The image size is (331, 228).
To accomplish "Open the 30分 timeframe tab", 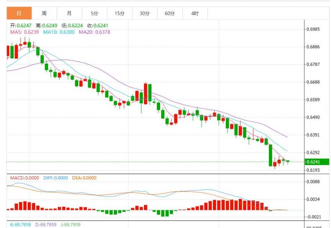I will [145, 13].
